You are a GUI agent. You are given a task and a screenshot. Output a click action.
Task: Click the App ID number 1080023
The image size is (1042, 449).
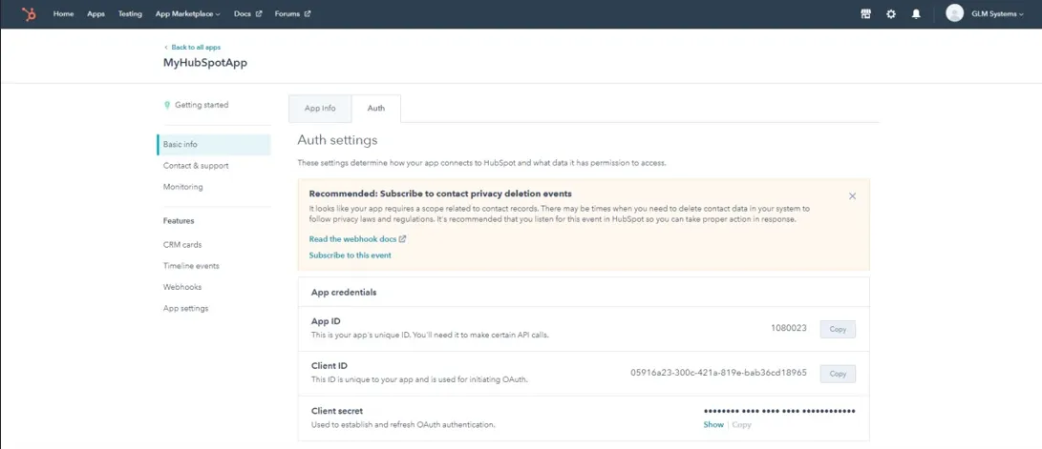tap(789, 328)
